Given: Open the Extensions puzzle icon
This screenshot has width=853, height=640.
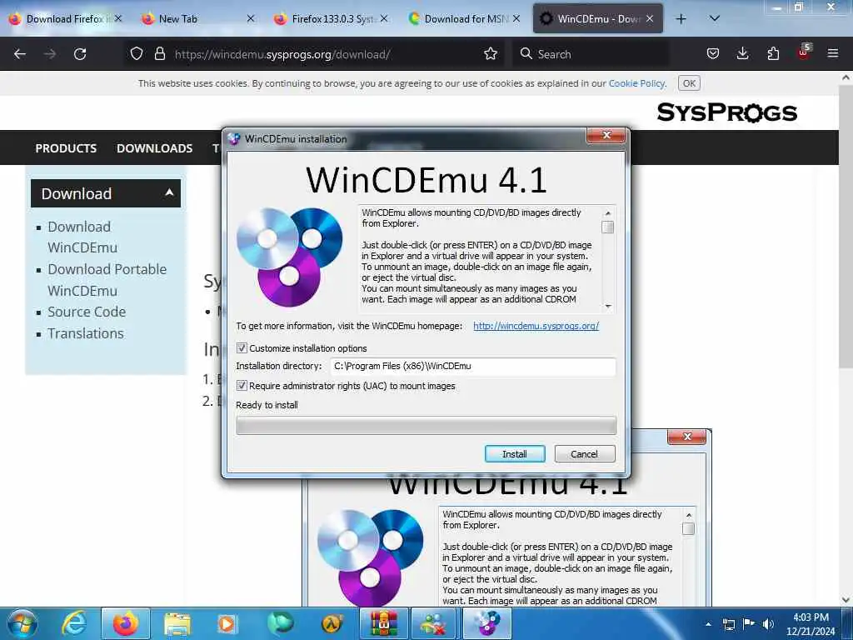Looking at the screenshot, I should [x=773, y=54].
